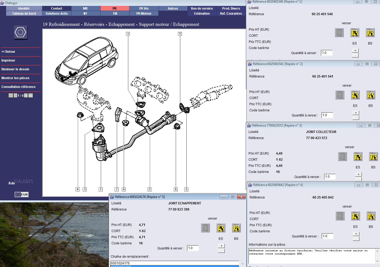Select 6001024176 in Chaîne de remplacement list
The width and height of the screenshot is (380, 267).
pyautogui.click(x=175, y=263)
